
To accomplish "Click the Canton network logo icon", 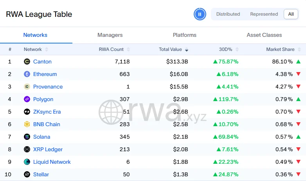I will (27, 62).
